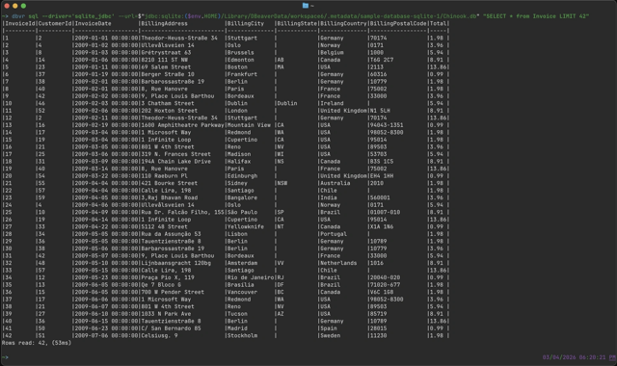Click the city 'Mountain View'

coord(249,125)
